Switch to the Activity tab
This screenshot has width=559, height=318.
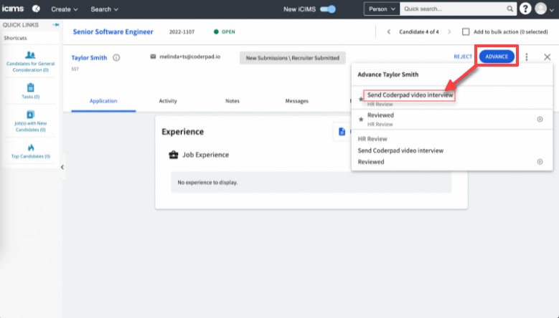[168, 101]
